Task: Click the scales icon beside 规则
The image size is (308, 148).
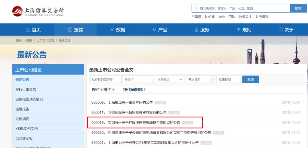Action: tap(238, 30)
